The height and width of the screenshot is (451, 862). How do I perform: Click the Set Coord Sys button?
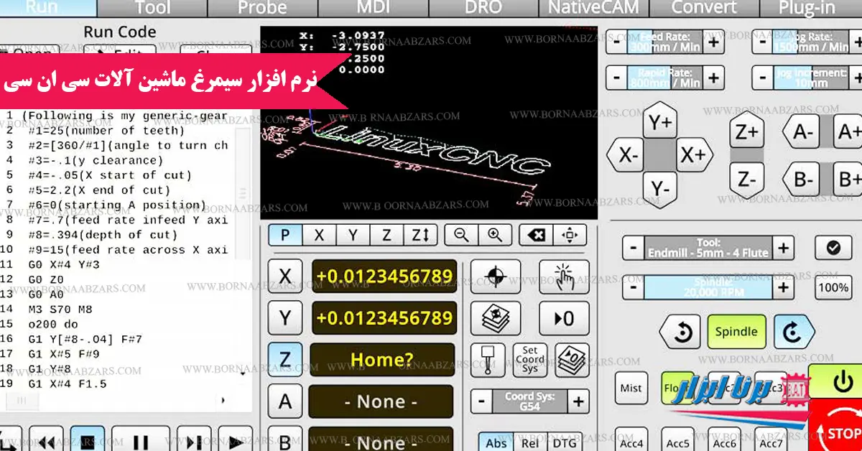click(x=530, y=360)
